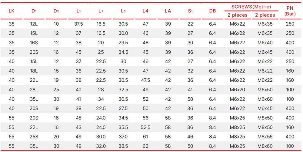Image resolution: width=303 pixels, height=152 pixels.
Task: Click the M6x60 screw cell
Action: 265,99
